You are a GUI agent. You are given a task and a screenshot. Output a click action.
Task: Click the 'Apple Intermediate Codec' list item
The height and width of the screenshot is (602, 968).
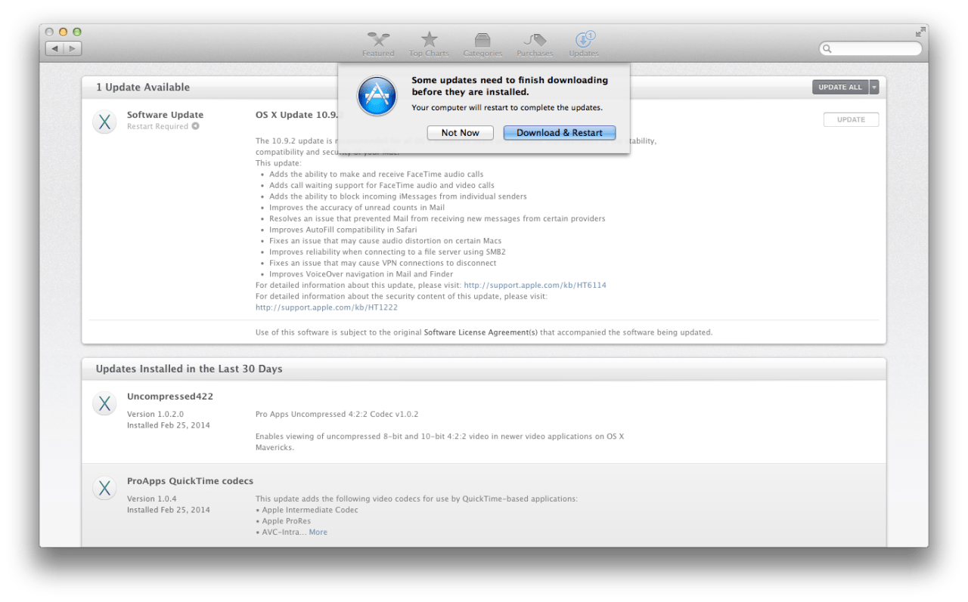(x=310, y=510)
